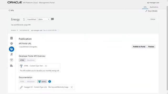Screen dimensions: 168x94
Task: Click the pencil icon beside Show Editable
Action: pos(146,11)
